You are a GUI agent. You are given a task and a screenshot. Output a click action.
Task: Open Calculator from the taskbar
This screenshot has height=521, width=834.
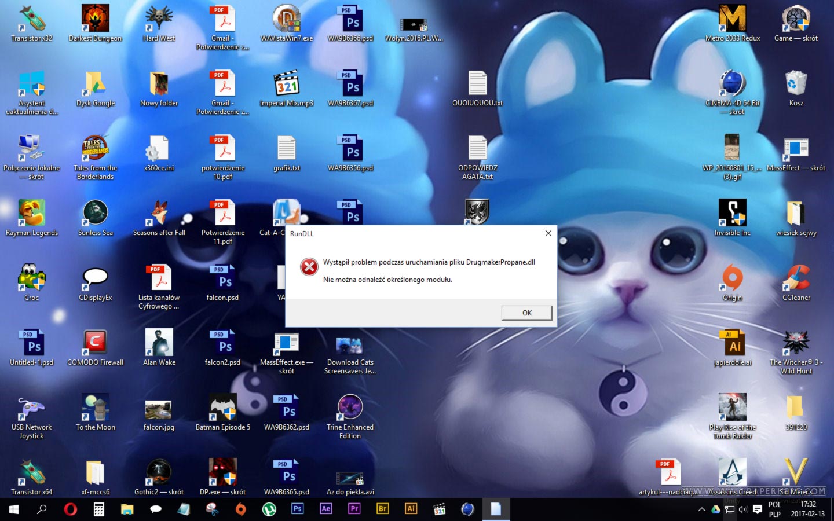pyautogui.click(x=98, y=509)
